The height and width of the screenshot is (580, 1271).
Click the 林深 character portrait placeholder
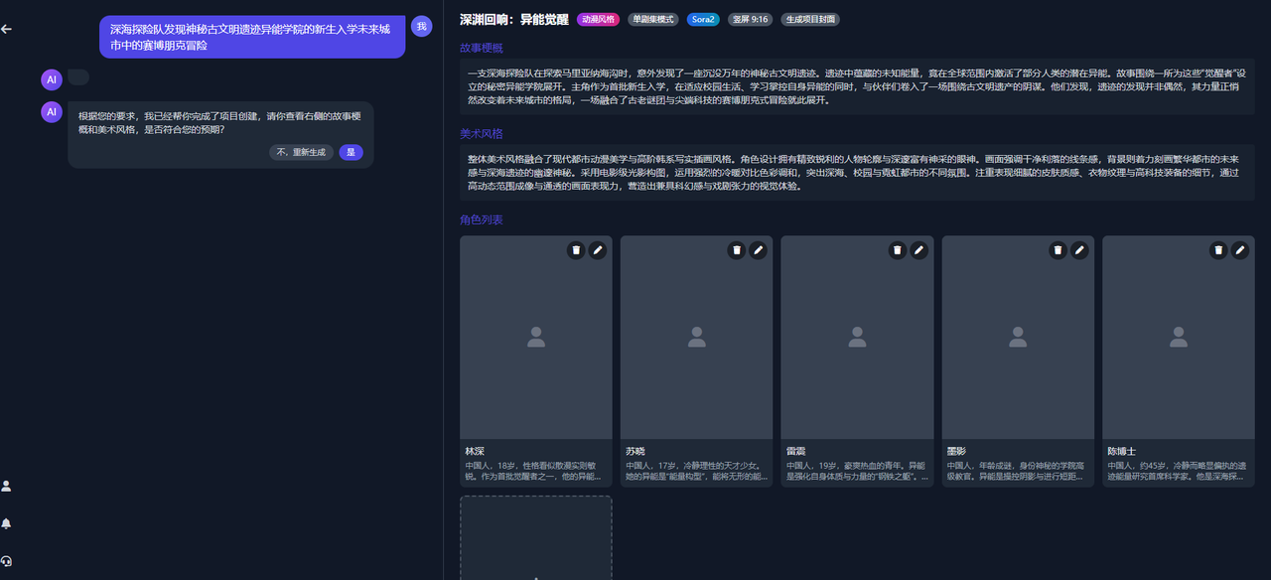coord(536,337)
